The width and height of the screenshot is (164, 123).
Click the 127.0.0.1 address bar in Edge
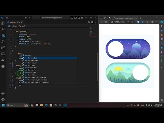pos(120,22)
